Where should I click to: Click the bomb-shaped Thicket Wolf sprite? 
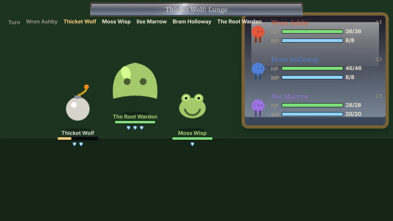point(78,103)
